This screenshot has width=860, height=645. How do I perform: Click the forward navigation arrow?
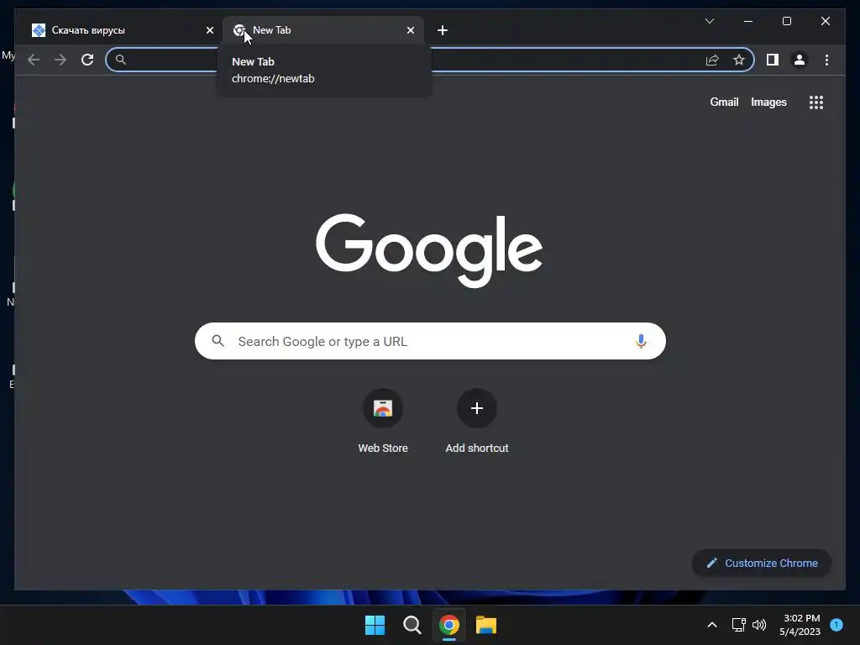click(x=60, y=60)
